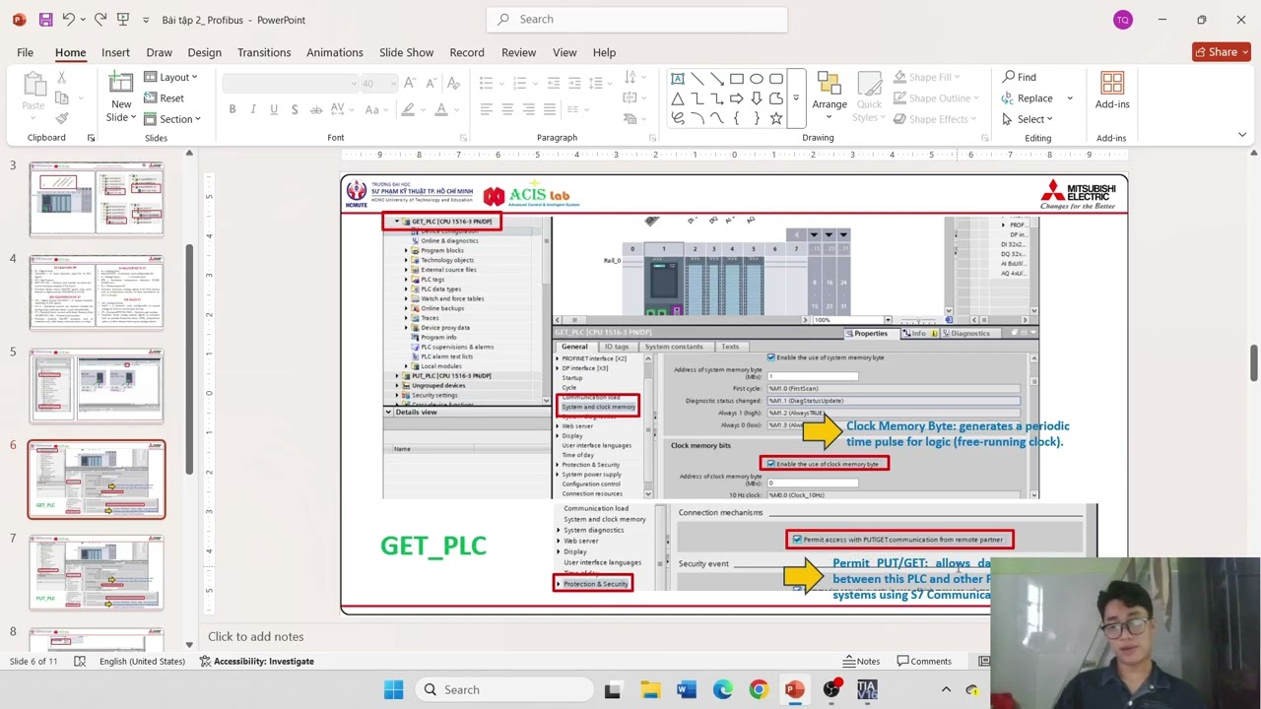Select the down arrow block shape
This screenshot has height=709, width=1261.
click(x=757, y=98)
